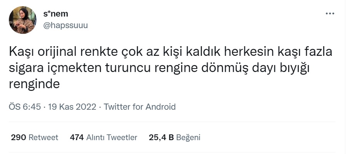Show the 25,4 B Beğeni list
This screenshot has height=154, width=346.
tap(175, 137)
